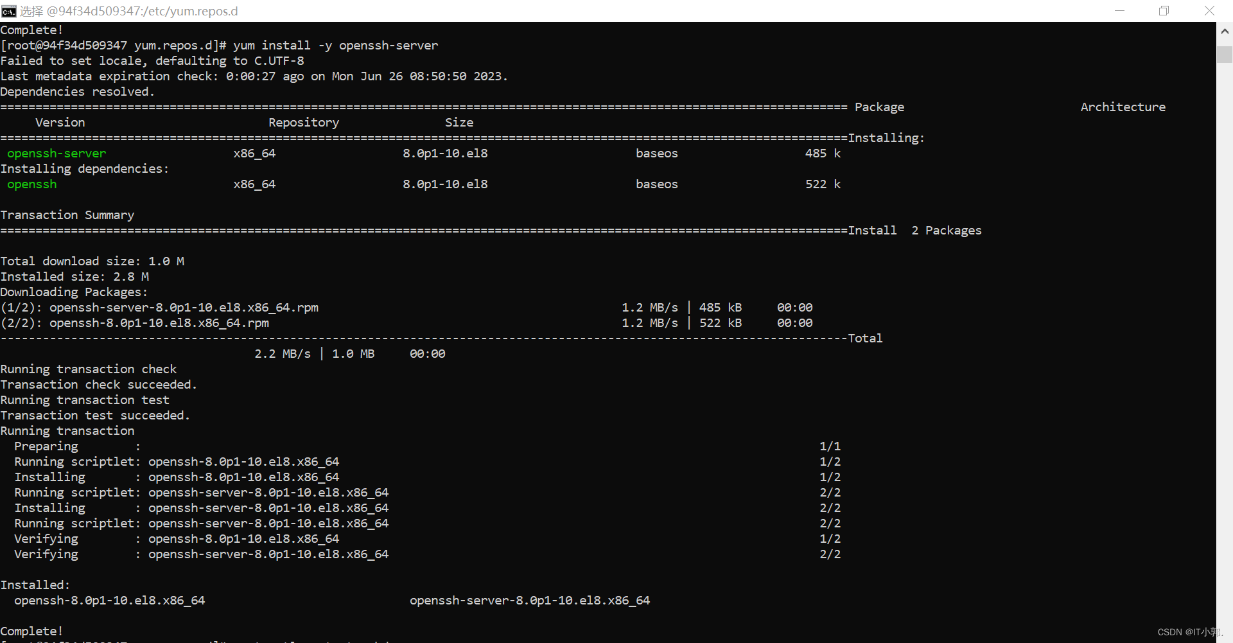Click the Package column header
1233x643 pixels.
pos(879,107)
